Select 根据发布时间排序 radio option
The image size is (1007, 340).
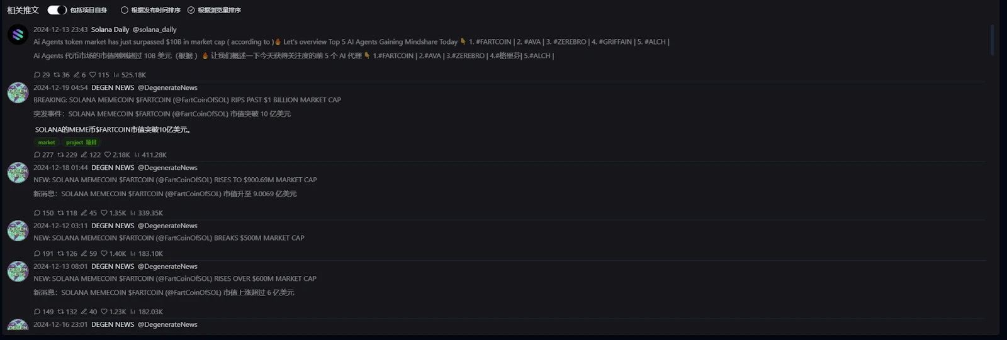pos(125,10)
